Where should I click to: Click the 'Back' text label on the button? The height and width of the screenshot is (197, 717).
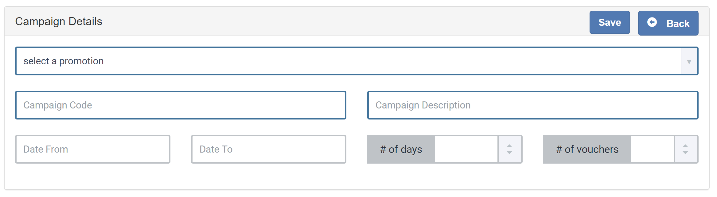[x=678, y=24]
